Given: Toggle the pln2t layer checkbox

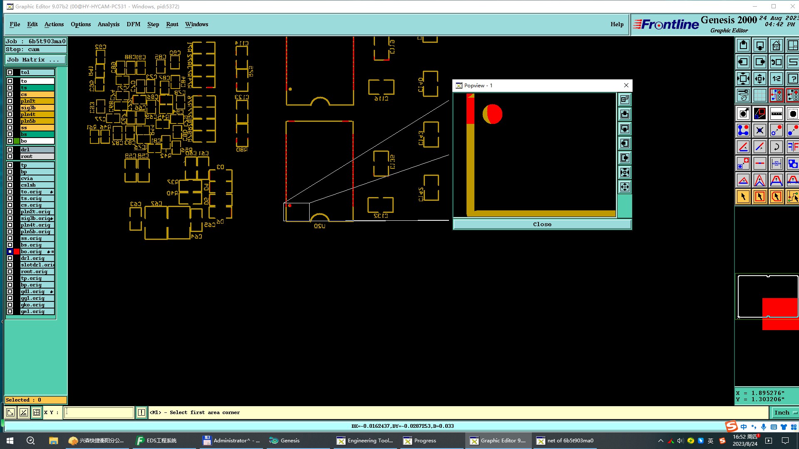Looking at the screenshot, I should pyautogui.click(x=10, y=101).
